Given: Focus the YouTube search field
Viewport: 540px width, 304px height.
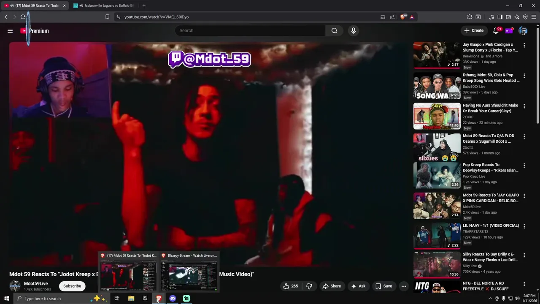Looking at the screenshot, I should 250,30.
